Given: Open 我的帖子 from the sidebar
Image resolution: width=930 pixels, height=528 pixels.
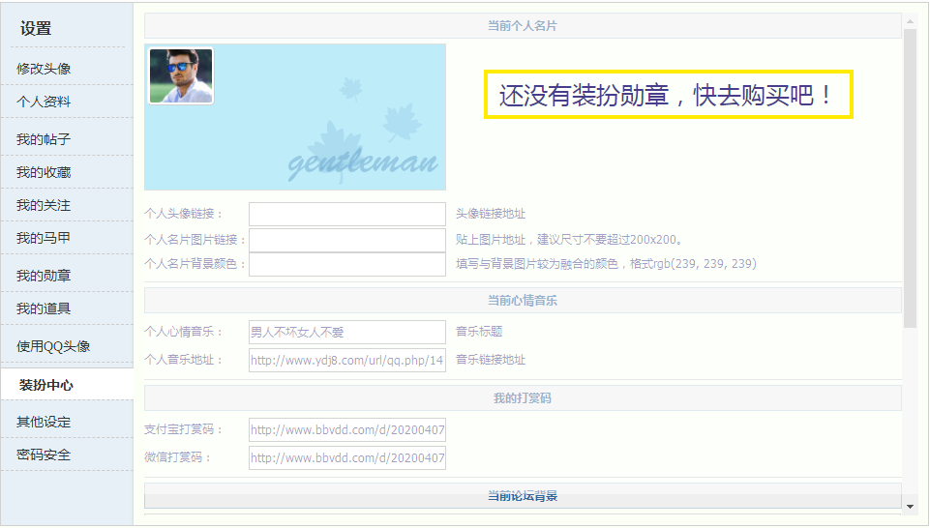Looking at the screenshot, I should tap(44, 139).
